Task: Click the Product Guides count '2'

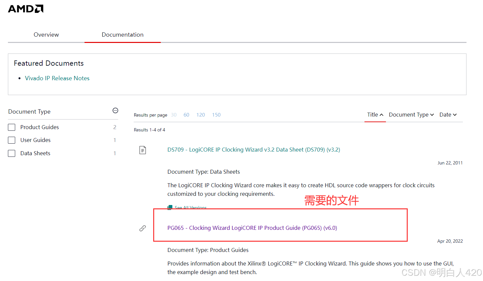Action: (115, 127)
